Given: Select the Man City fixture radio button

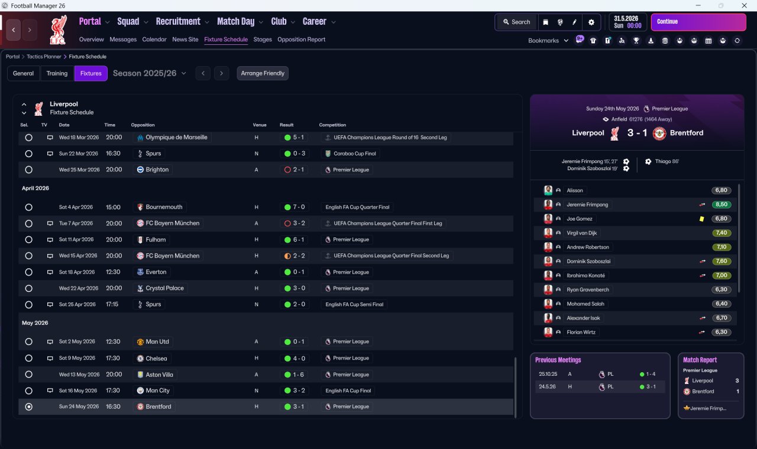Looking at the screenshot, I should click(28, 391).
